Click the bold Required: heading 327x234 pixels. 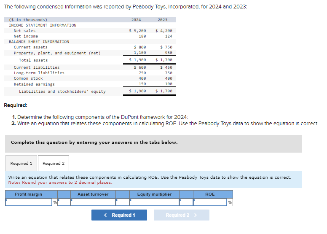point(16,105)
